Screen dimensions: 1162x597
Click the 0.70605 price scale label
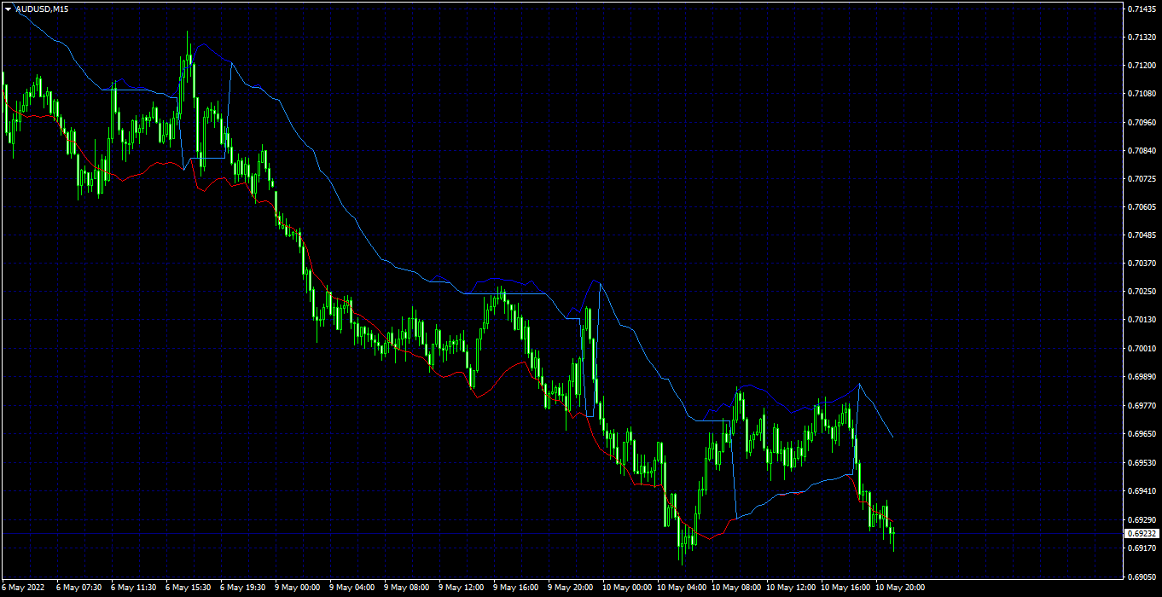[1142, 206]
